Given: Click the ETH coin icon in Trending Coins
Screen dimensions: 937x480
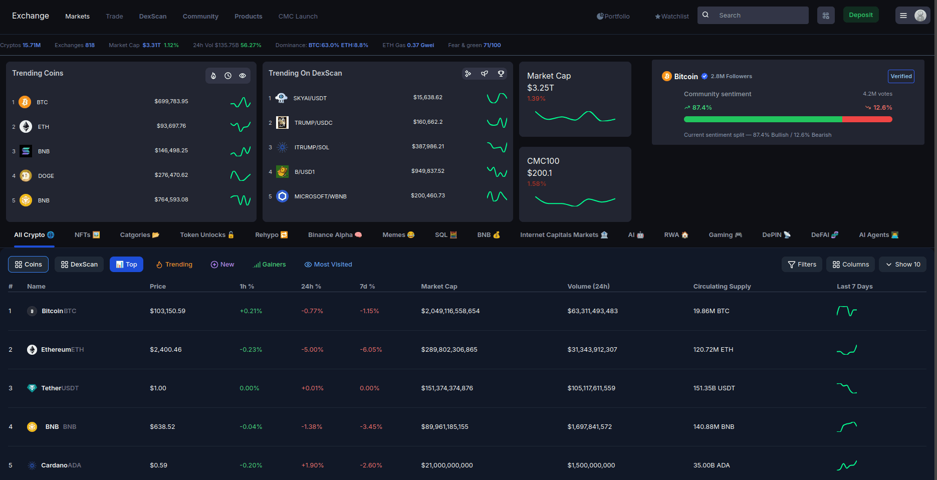Looking at the screenshot, I should tap(26, 127).
